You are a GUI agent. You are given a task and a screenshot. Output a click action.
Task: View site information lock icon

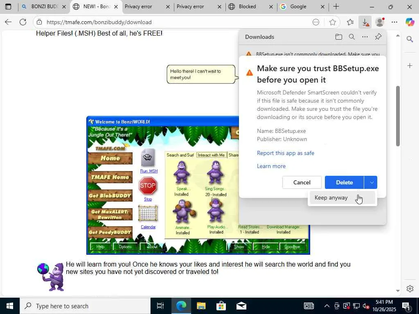tap(39, 22)
